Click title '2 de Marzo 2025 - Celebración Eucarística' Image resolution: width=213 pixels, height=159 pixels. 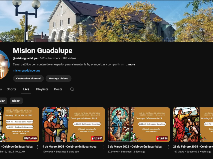click(135, 147)
